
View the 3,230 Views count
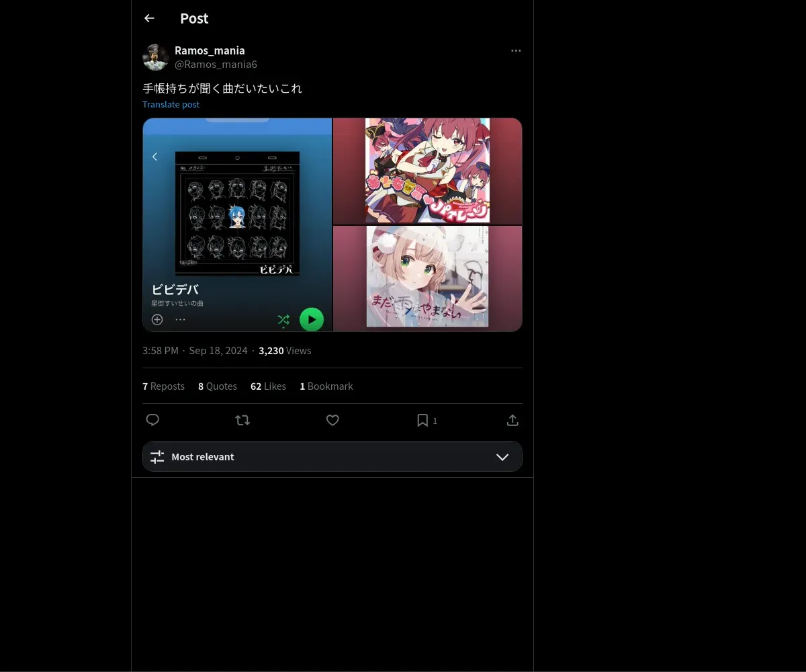(285, 351)
